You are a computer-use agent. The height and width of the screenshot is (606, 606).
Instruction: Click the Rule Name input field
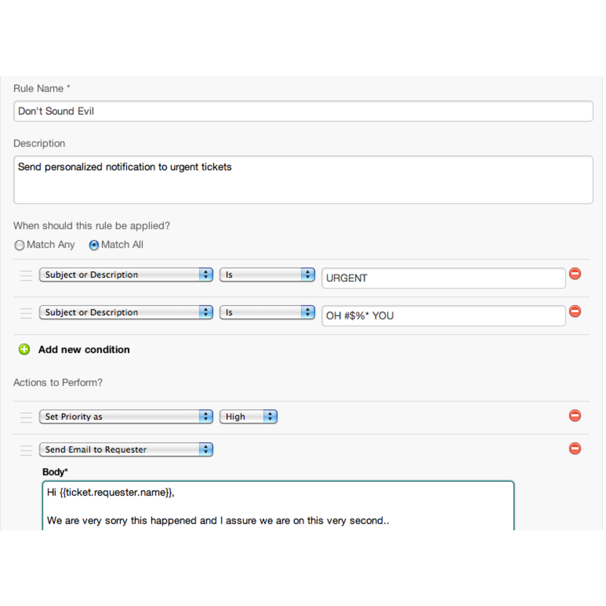pyautogui.click(x=303, y=111)
